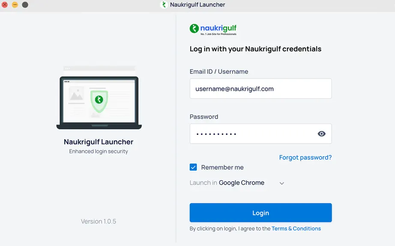Image resolution: width=395 pixels, height=246 pixels.
Task: Click the Naukrigulf logo above the form
Action: tap(213, 29)
